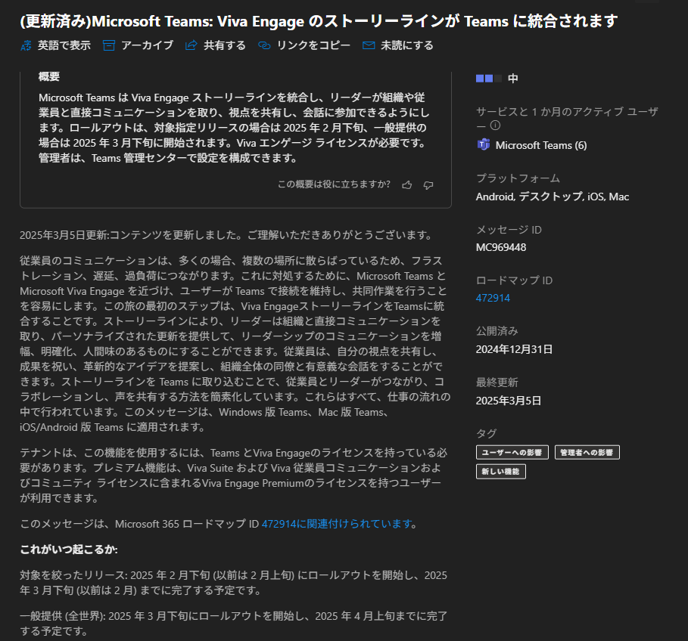Click the 公開済み label
The image size is (688, 641).
[497, 331]
